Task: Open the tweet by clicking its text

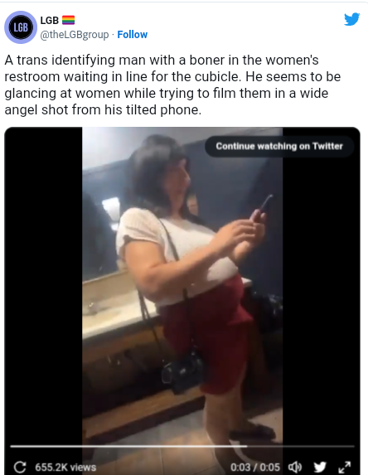Action: pyautogui.click(x=172, y=85)
